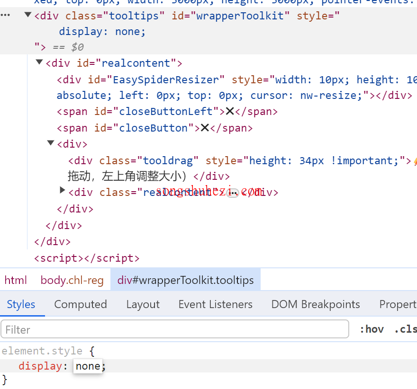Open the three-dot actions for the selected node
Screen dimensions: 417x389
[5, 15]
